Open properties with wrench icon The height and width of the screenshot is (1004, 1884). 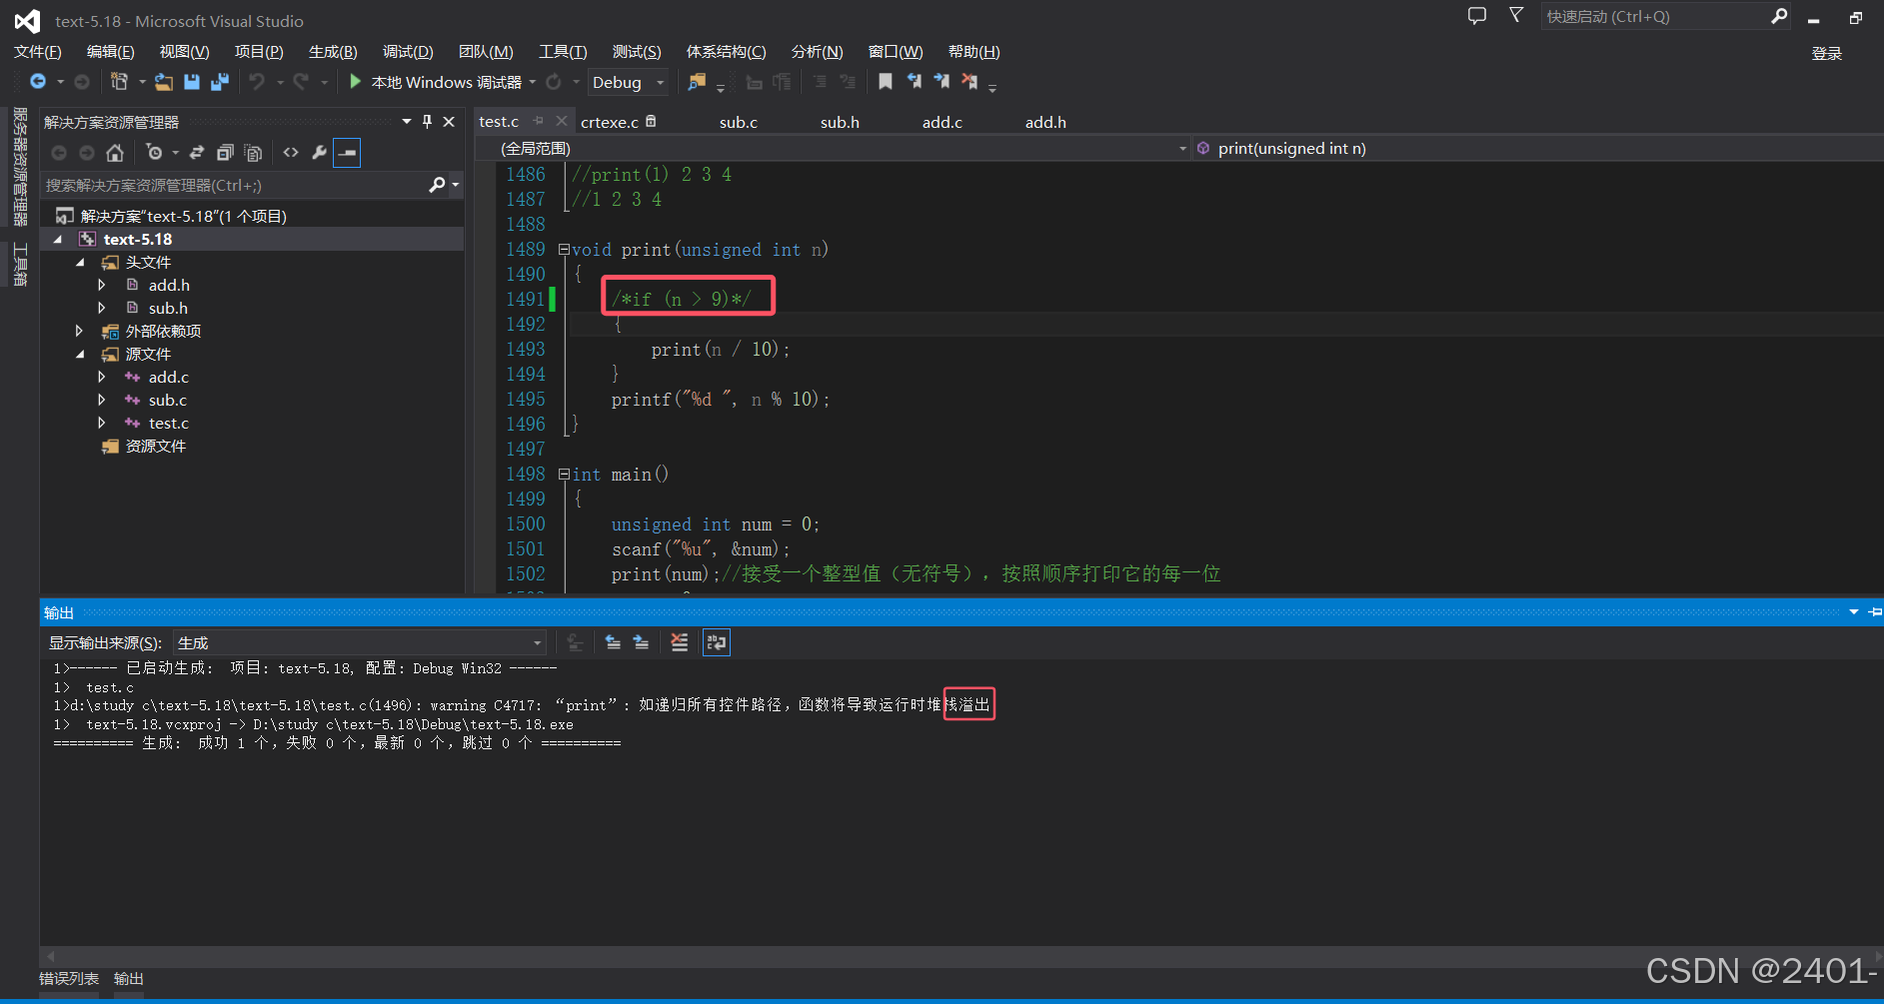coord(319,153)
